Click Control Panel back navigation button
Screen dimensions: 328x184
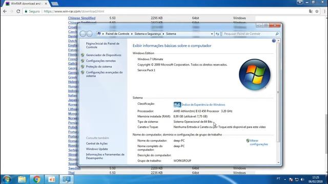click(83, 34)
